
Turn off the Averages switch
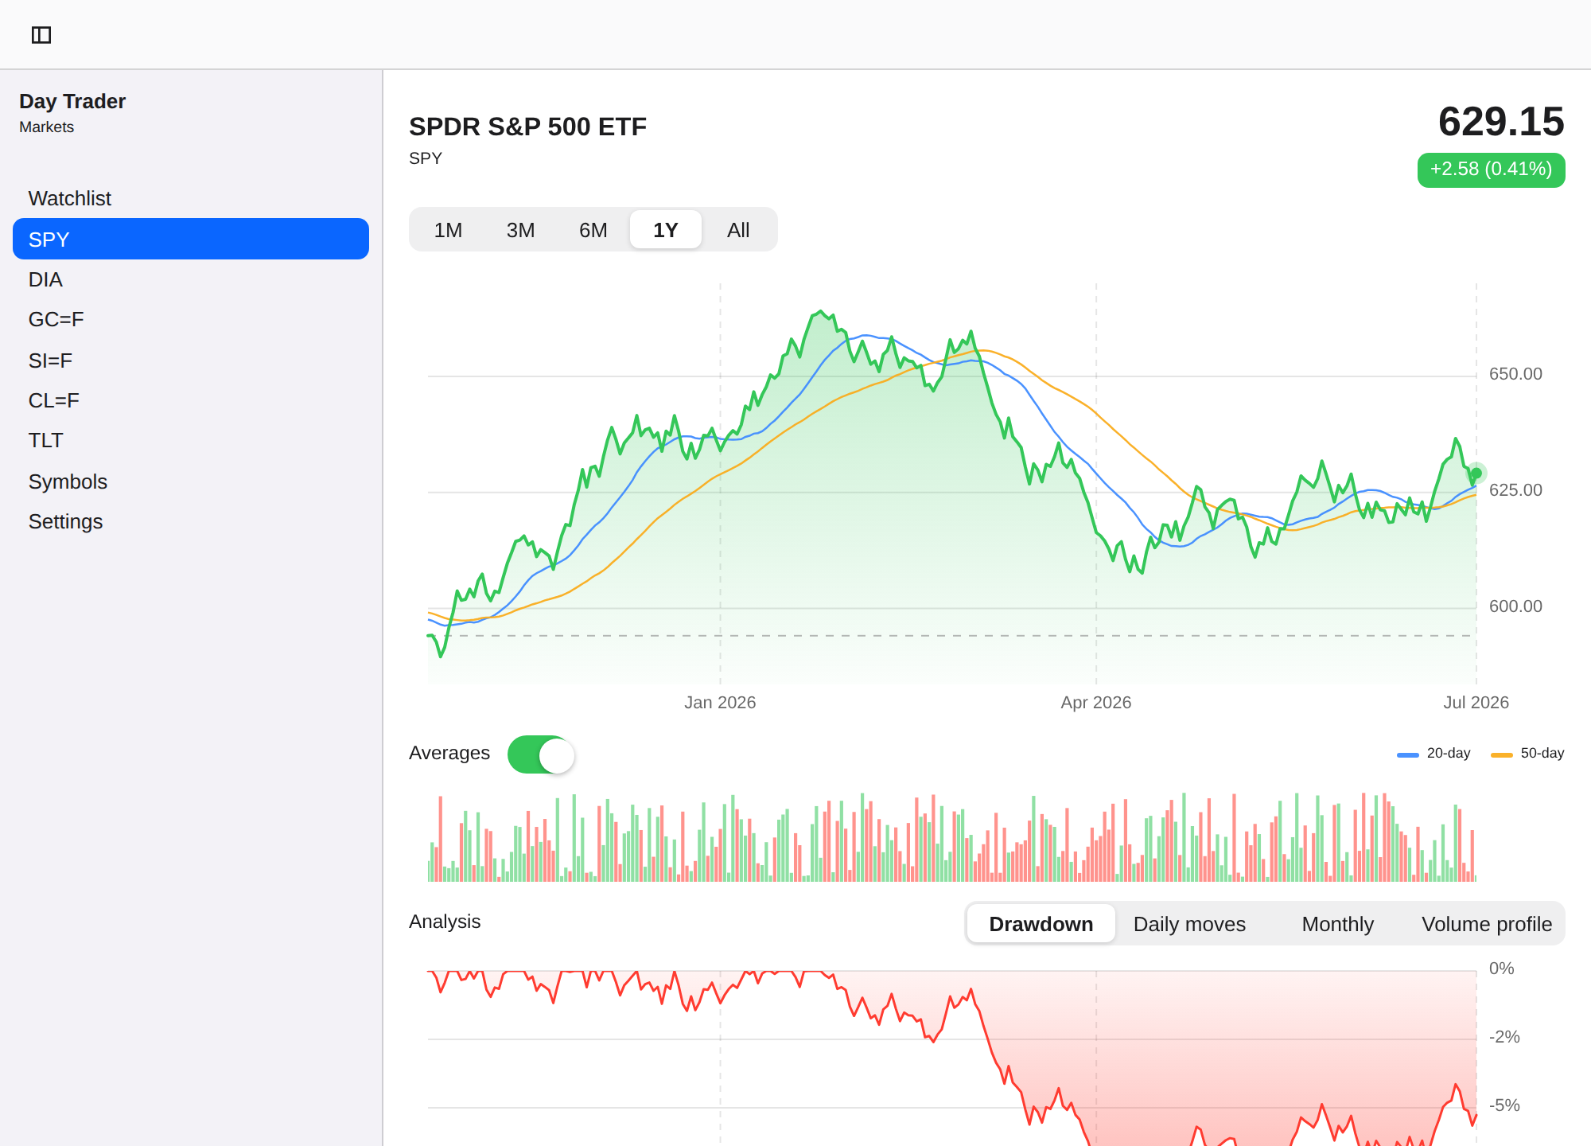pos(541,754)
